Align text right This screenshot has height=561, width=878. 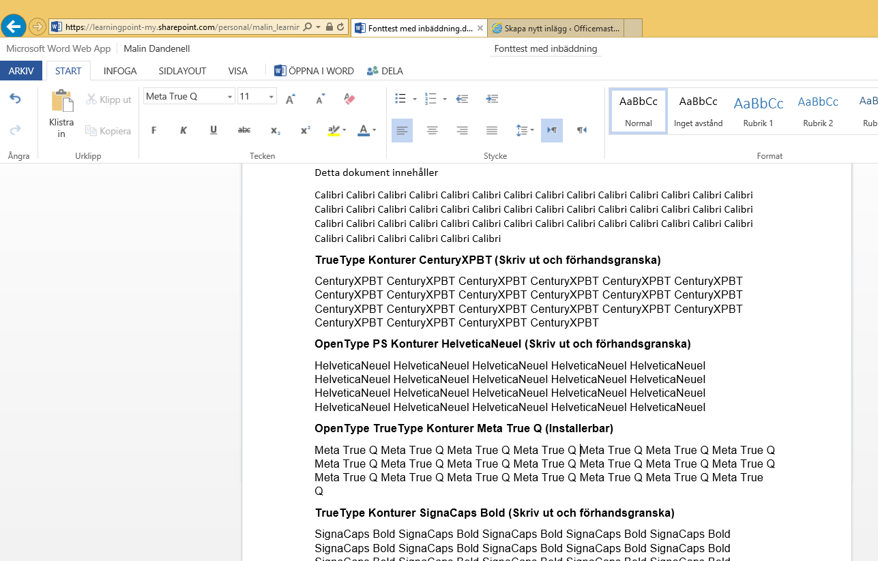tap(462, 130)
